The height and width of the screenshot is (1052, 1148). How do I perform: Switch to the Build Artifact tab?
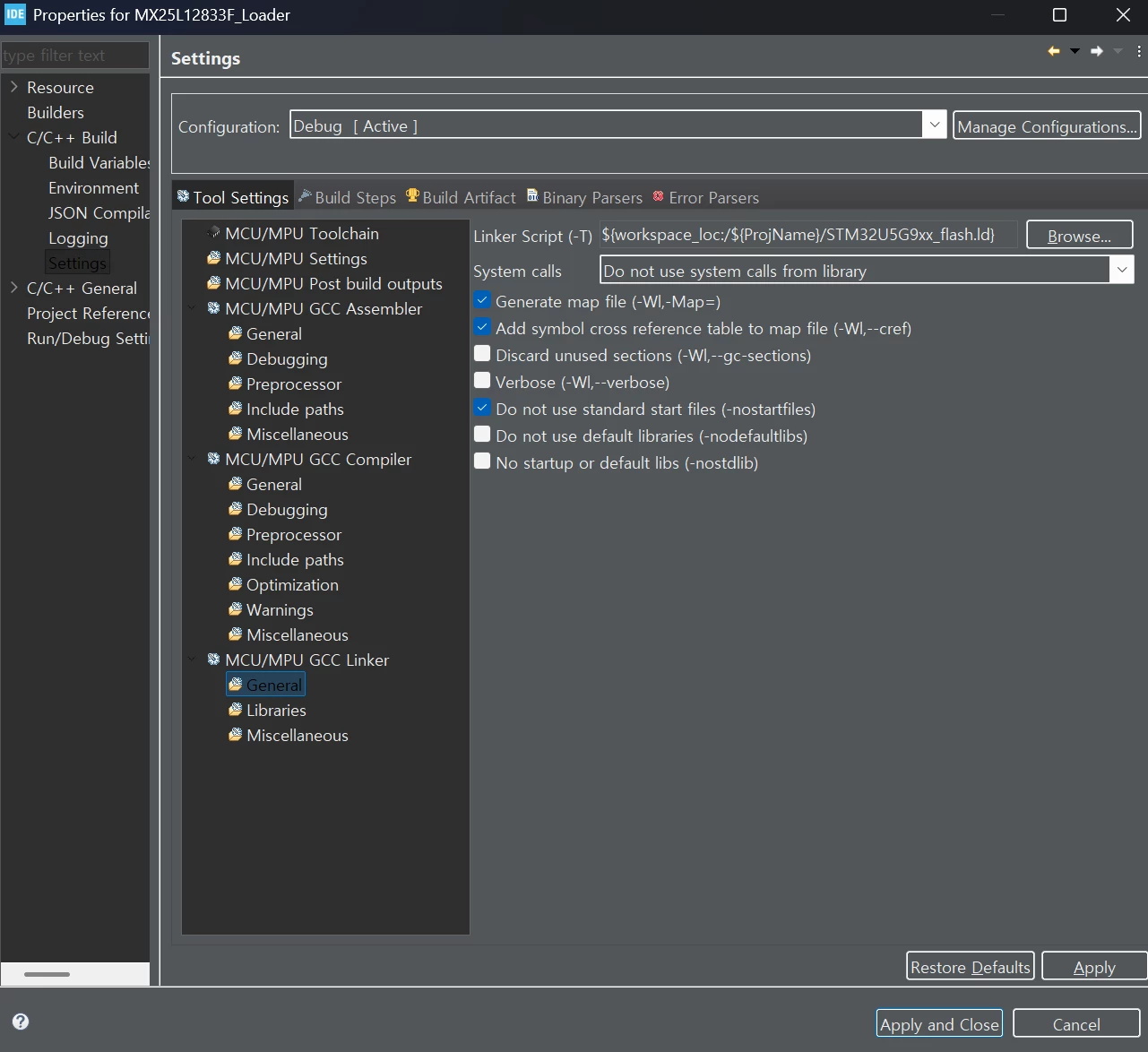tap(462, 197)
